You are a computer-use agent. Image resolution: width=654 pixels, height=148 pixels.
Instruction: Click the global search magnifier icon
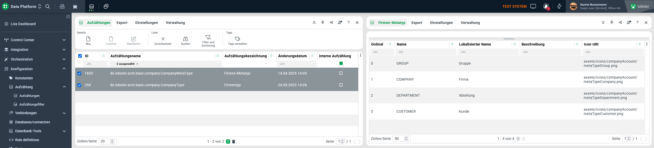click(x=48, y=6)
